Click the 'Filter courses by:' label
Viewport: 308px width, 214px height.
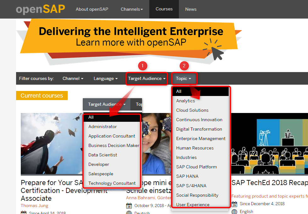(x=37, y=78)
